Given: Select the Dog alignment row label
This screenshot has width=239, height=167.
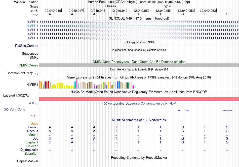Looking at the screenshot, I should (35, 139).
